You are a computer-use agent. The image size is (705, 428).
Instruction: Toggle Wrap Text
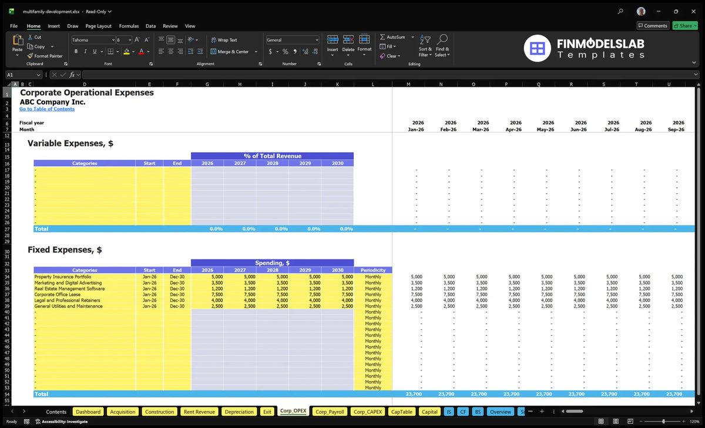click(x=224, y=40)
